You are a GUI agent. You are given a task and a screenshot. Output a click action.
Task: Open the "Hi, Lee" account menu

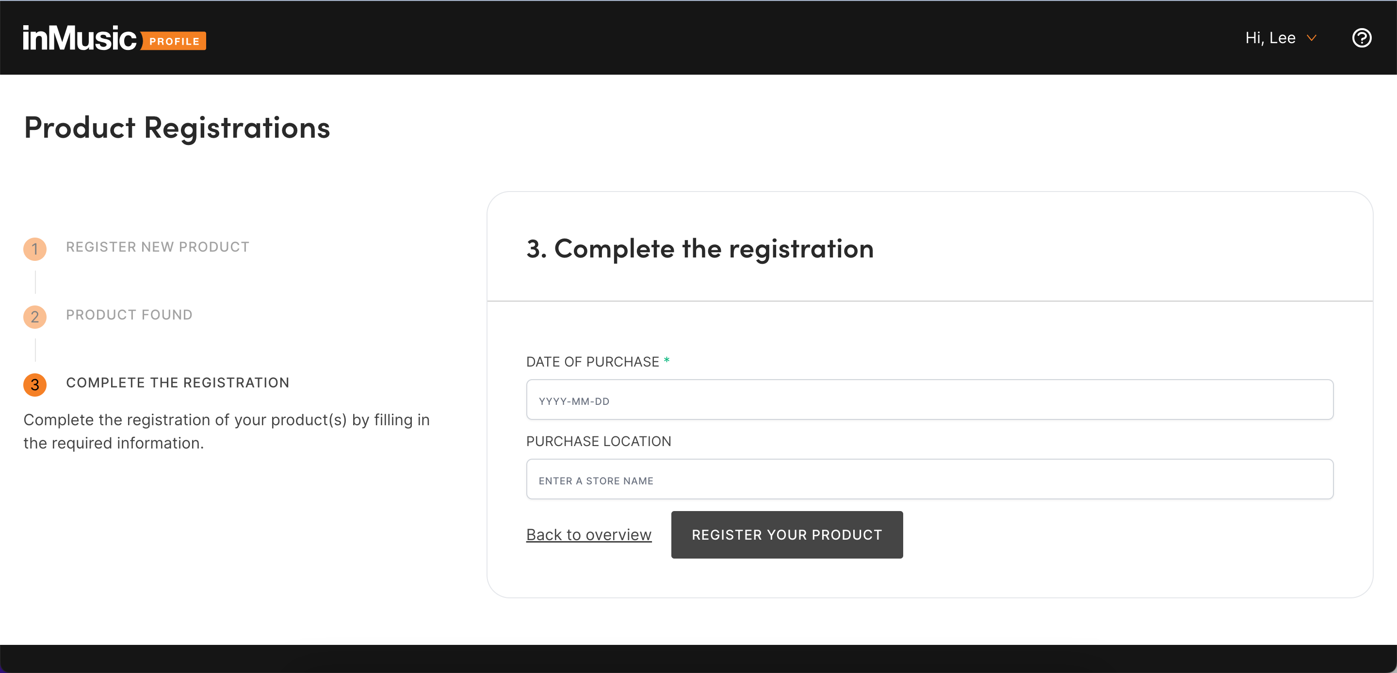tap(1270, 38)
